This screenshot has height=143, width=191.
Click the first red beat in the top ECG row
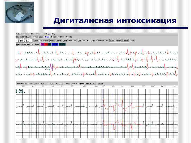[20, 52]
